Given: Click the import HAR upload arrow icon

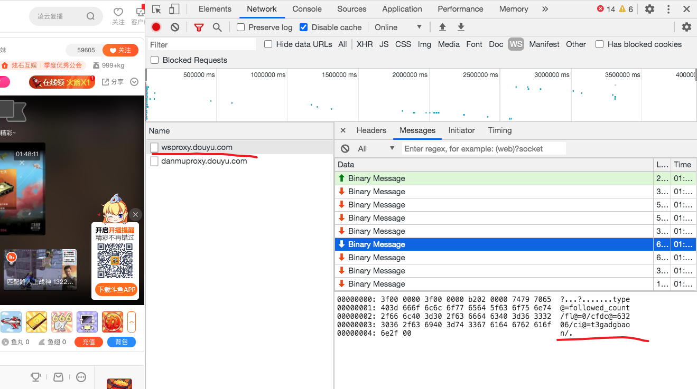Looking at the screenshot, I should (x=443, y=27).
